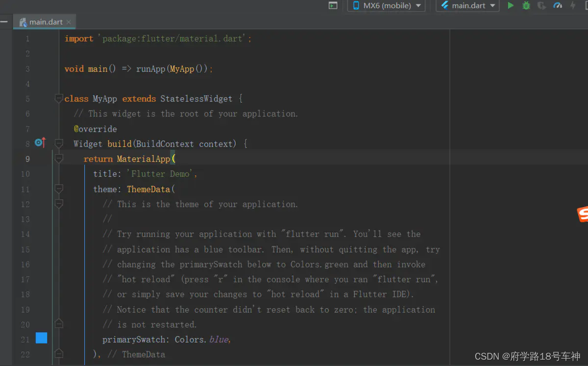The image size is (588, 366).
Task: Open the main.dart run configuration dropdown
Action: click(x=467, y=5)
